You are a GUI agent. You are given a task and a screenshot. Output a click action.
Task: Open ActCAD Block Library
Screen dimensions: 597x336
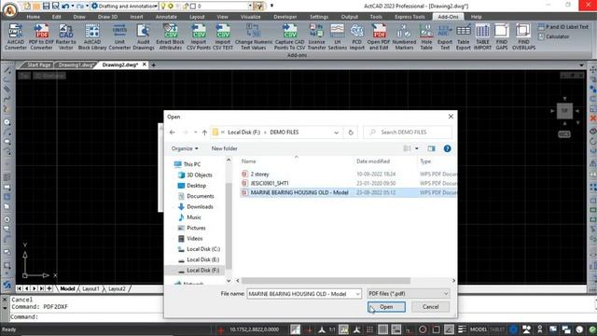[92, 36]
